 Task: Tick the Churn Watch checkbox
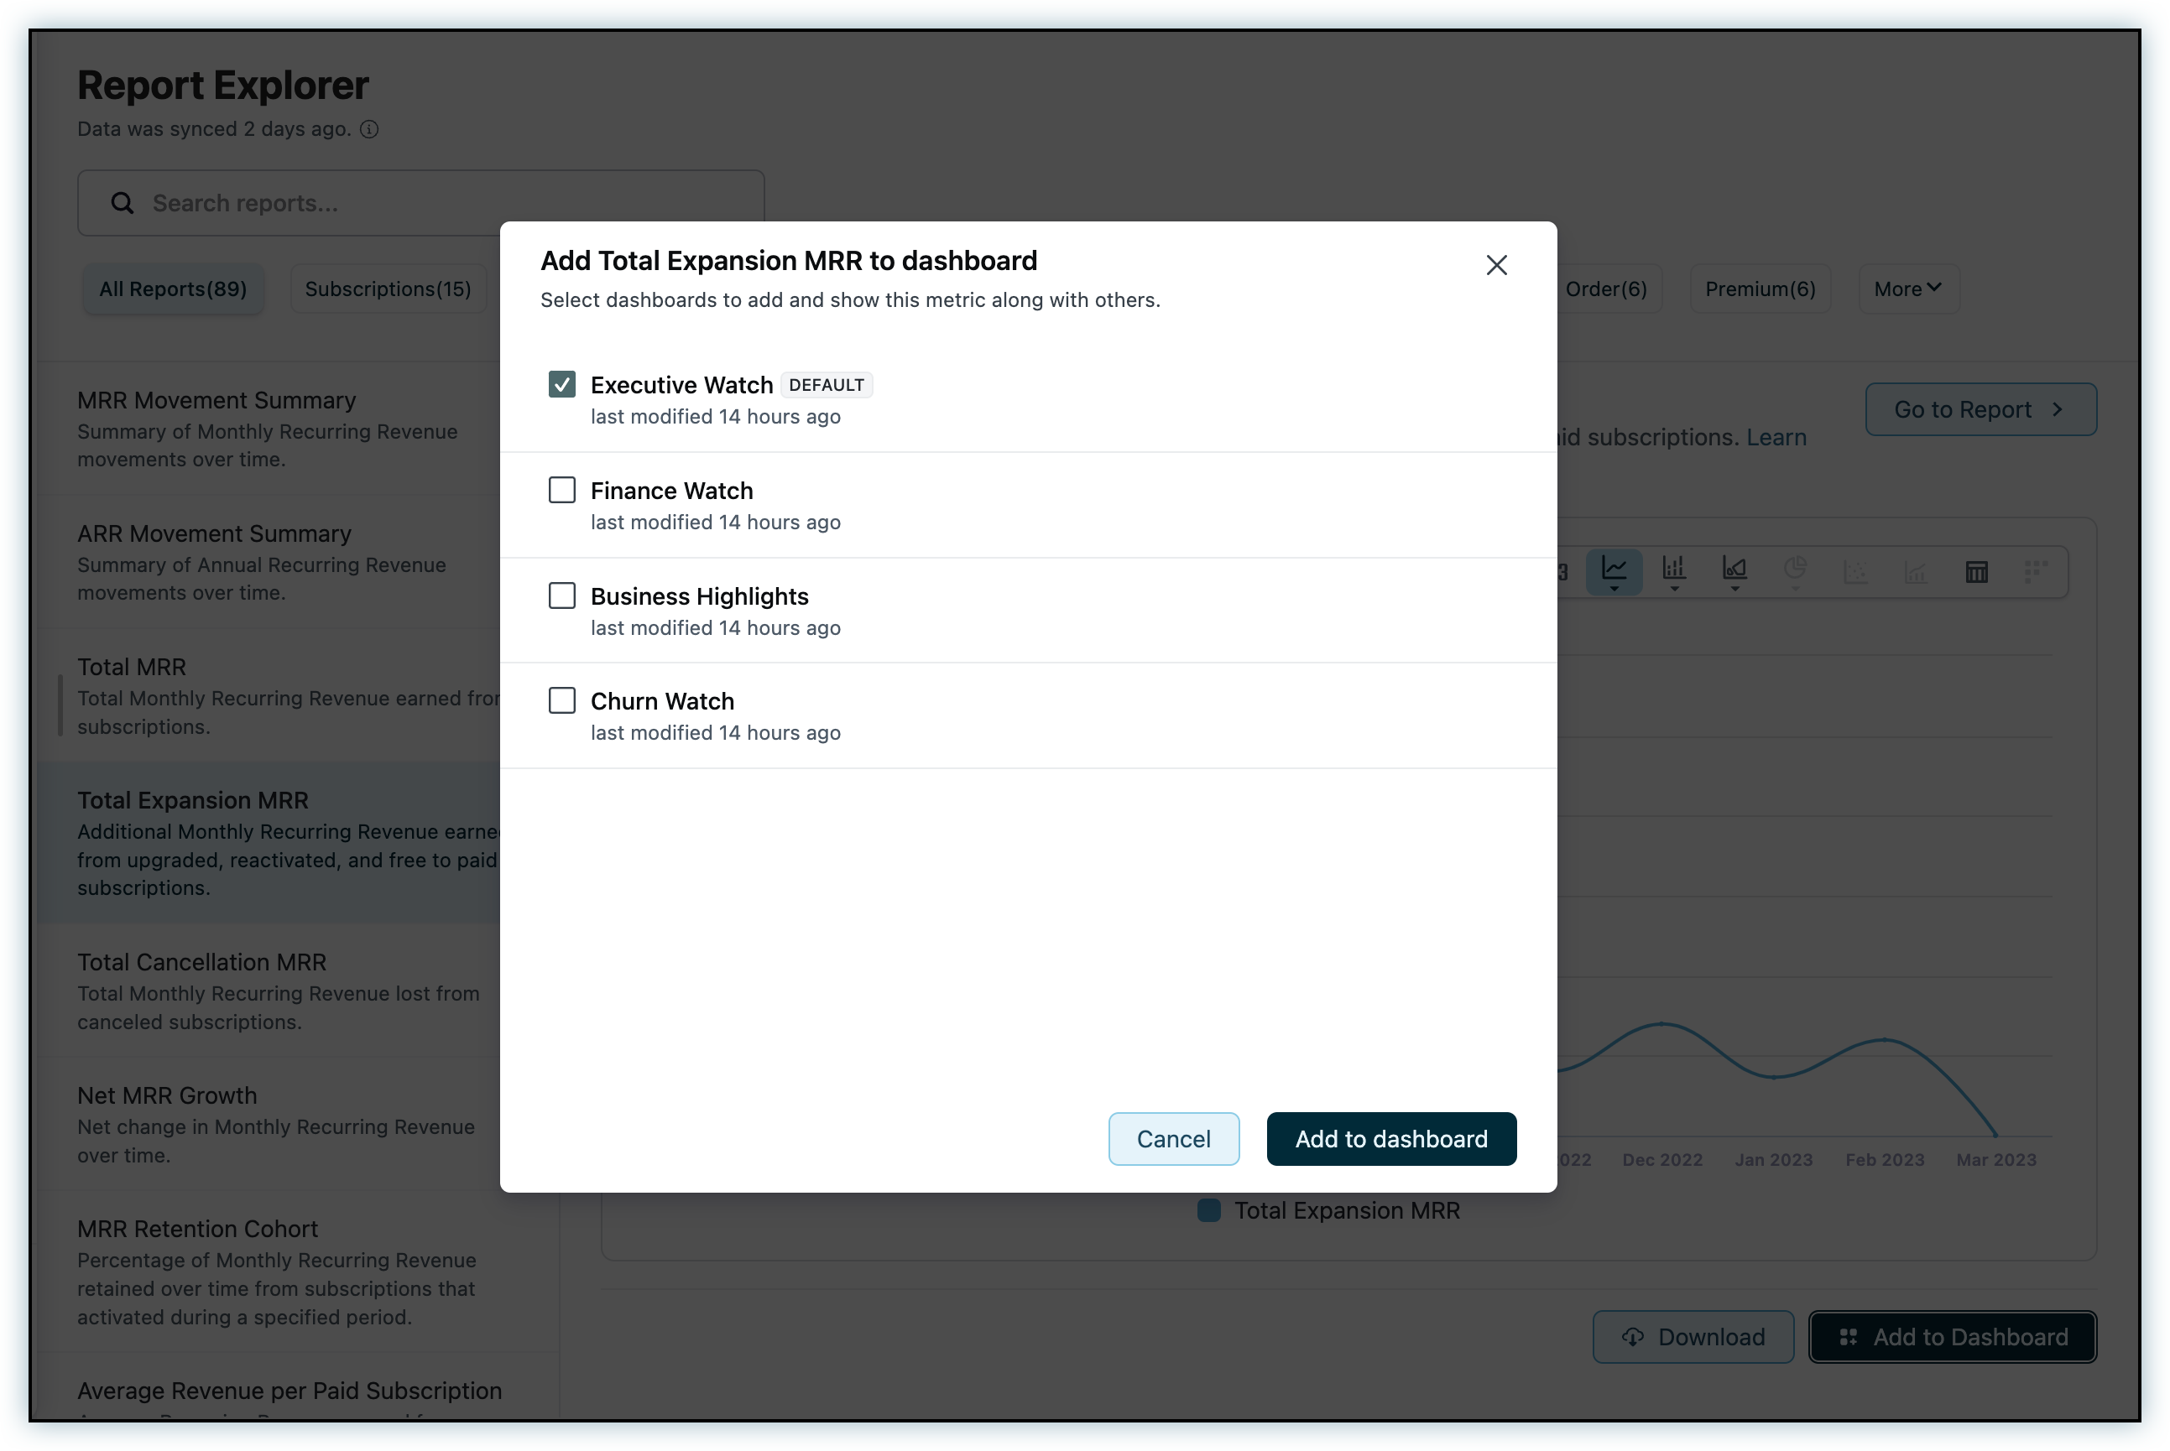pyautogui.click(x=562, y=700)
